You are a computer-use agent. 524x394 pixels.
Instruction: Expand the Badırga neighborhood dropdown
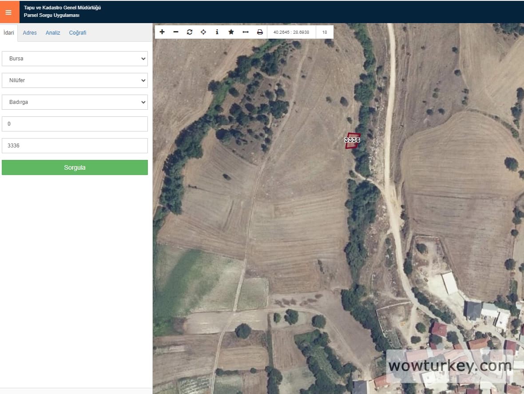pos(75,102)
